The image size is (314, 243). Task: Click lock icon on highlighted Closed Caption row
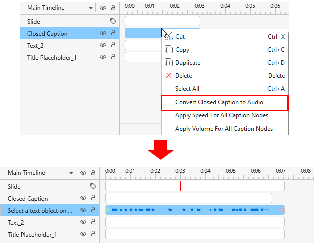(113, 33)
